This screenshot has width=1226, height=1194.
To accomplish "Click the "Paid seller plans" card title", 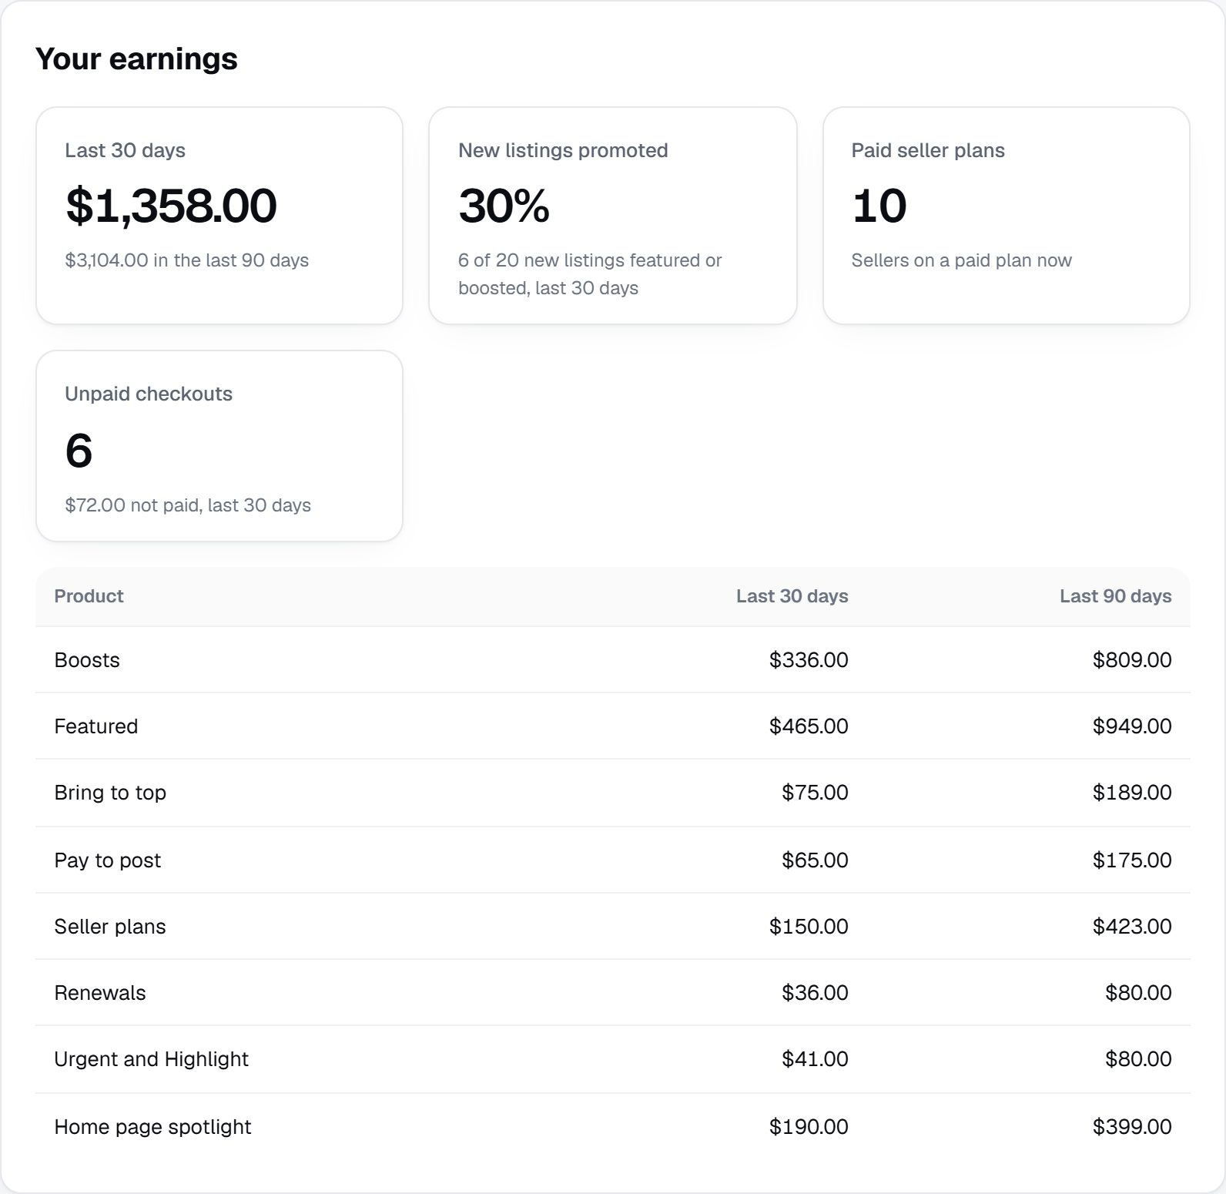I will pyautogui.click(x=928, y=150).
